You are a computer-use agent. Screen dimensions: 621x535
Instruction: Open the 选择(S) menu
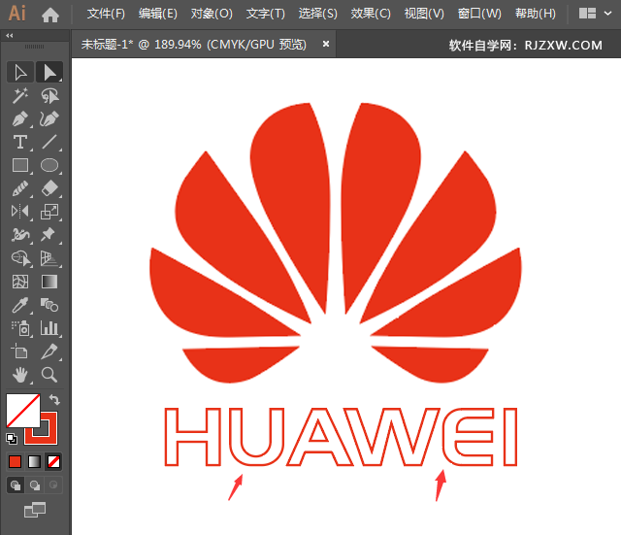coord(318,14)
